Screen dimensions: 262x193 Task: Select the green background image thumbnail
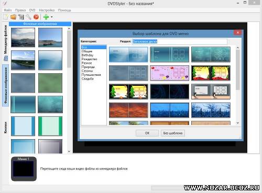click(x=50, y=83)
